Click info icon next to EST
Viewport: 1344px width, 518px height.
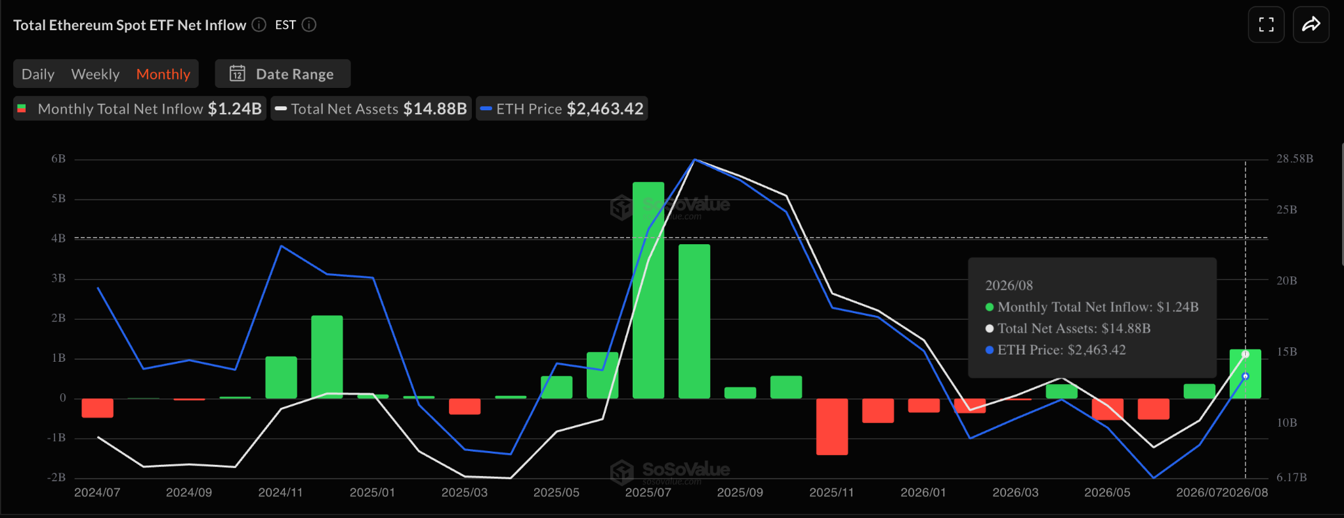(309, 25)
